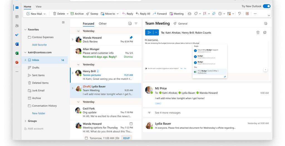Click the Categorize tag icon
Viewport: 285px width, 146px height.
[x=196, y=14]
